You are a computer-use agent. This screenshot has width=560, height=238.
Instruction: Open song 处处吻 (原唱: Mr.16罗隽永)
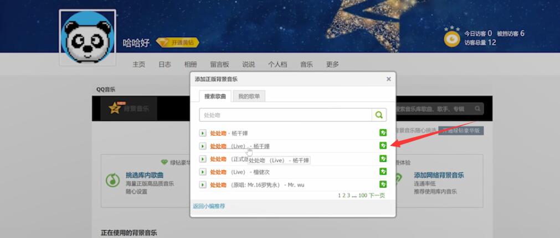tap(257, 184)
